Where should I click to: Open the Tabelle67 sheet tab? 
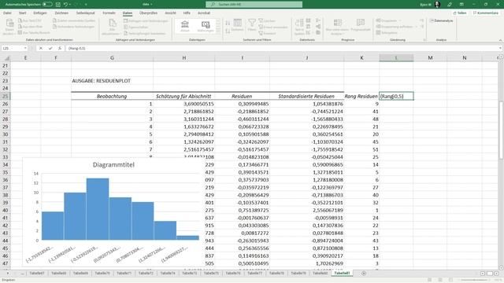click(x=37, y=274)
